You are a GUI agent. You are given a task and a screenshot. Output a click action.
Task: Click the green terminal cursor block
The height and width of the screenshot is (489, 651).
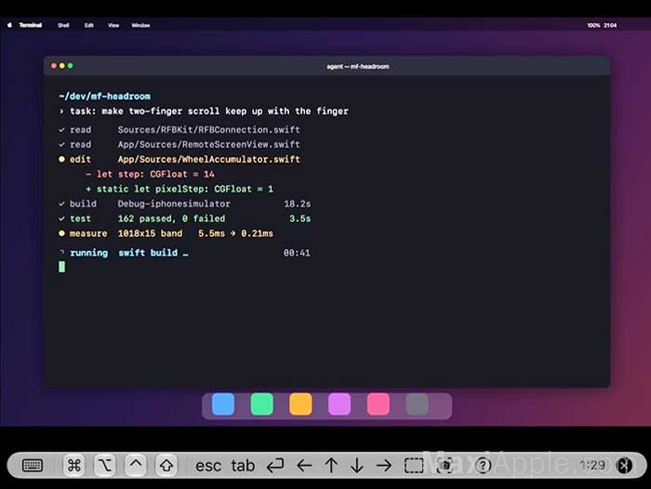[x=62, y=267]
